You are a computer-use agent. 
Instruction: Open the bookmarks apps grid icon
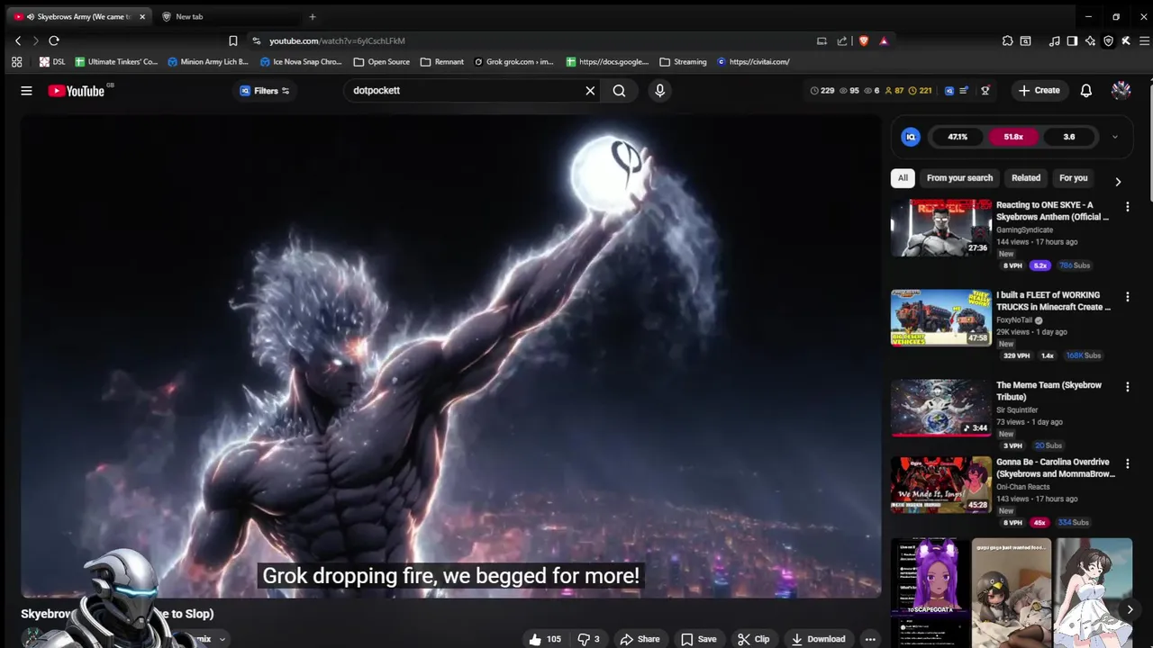16,62
